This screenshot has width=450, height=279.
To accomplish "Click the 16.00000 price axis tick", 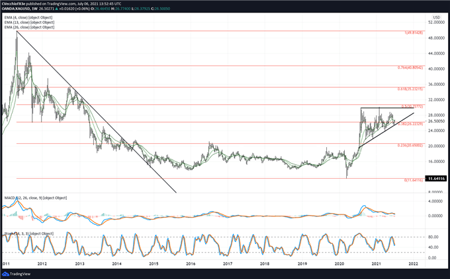I will point(436,162).
